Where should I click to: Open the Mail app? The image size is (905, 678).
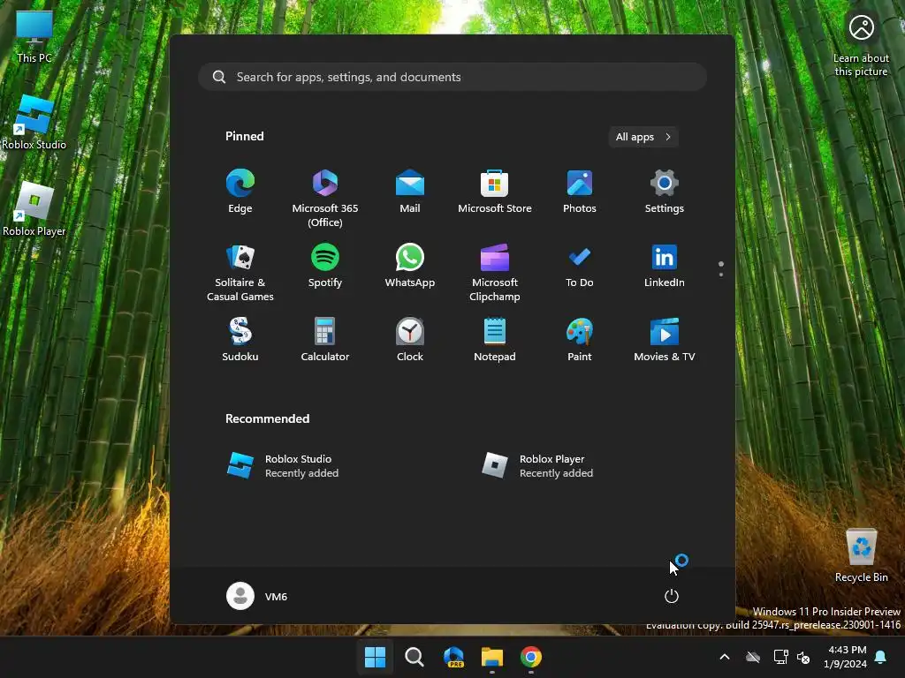[410, 192]
